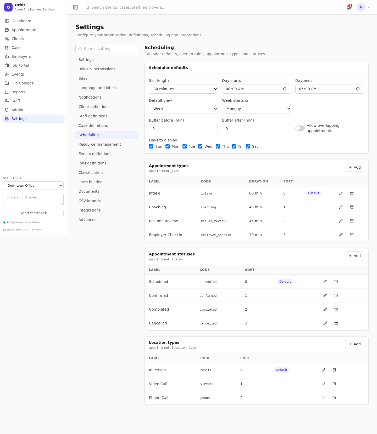
Task: Open the Select Site dropdown
Action: 33,186
